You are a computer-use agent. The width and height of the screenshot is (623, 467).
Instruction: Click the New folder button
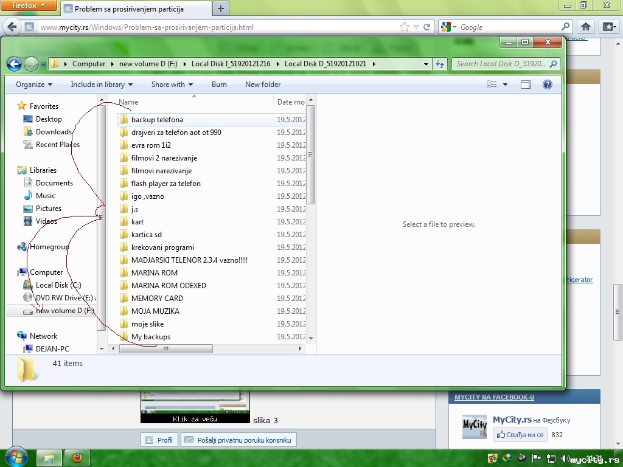pos(263,84)
